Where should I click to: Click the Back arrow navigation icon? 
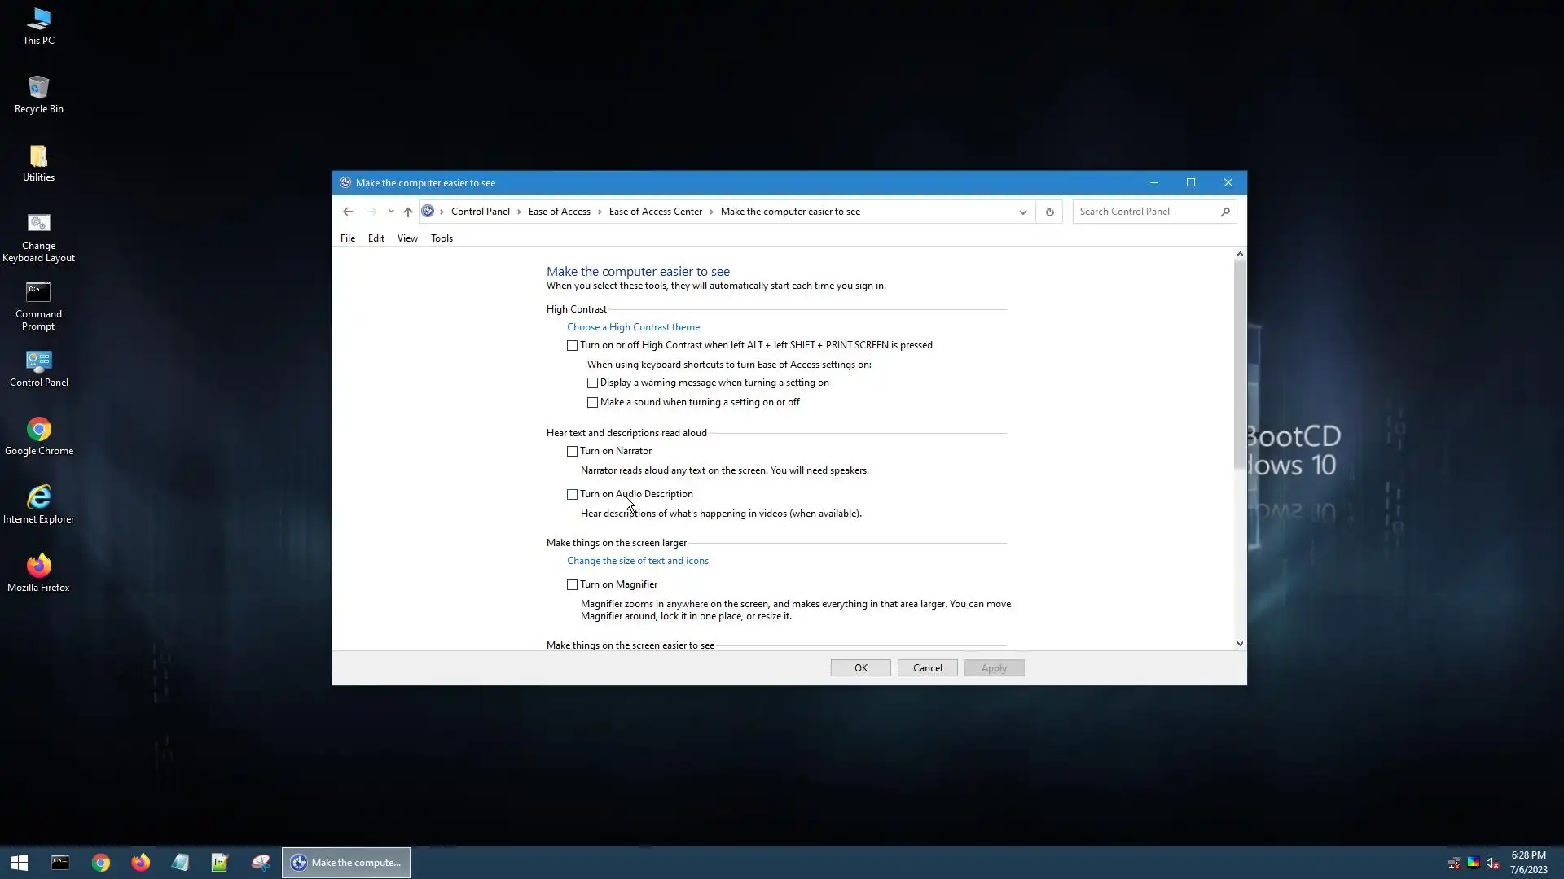(348, 212)
